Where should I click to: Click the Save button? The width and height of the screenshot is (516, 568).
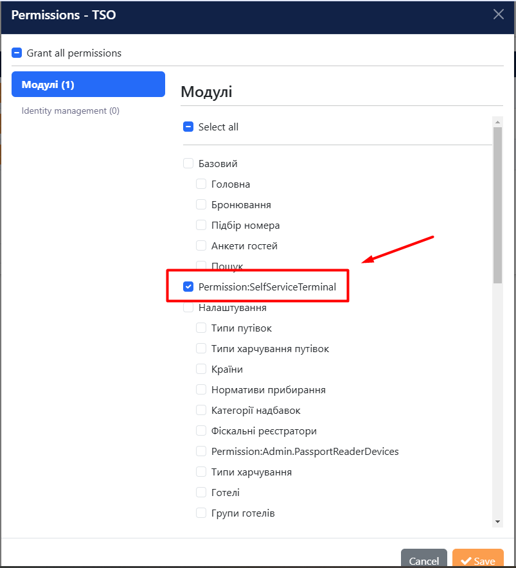pos(477,560)
